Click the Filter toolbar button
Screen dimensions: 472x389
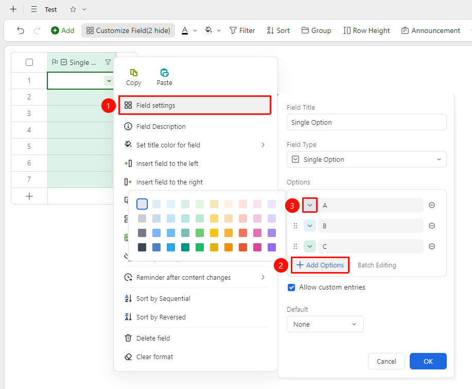(x=242, y=30)
